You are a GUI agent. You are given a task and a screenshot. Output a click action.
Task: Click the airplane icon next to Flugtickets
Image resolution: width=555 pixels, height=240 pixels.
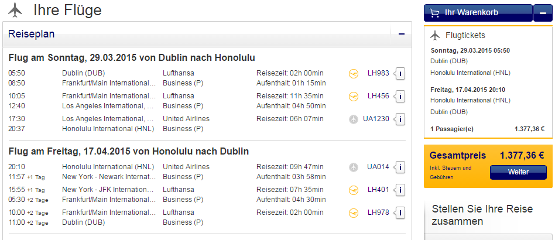435,35
